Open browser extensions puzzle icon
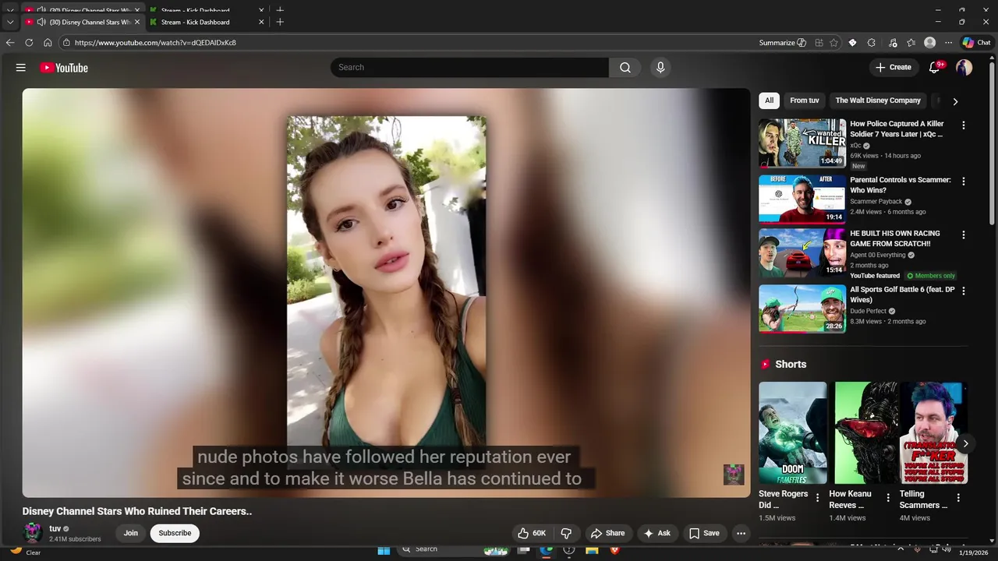Viewport: 998px width, 561px height. (x=872, y=43)
